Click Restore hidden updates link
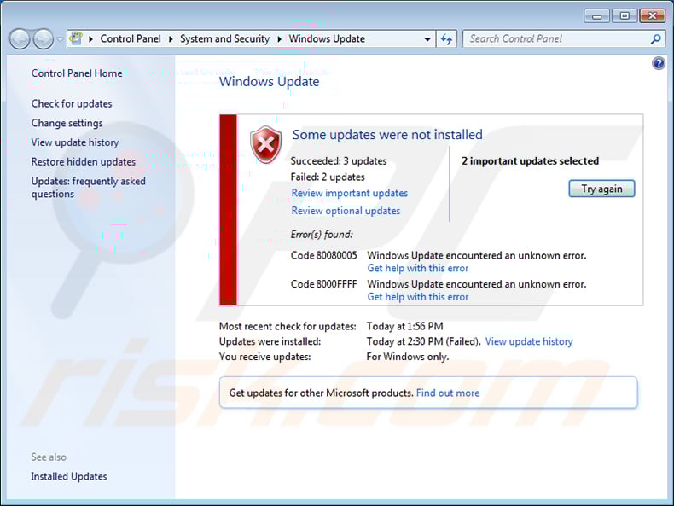674x506 pixels. pyautogui.click(x=83, y=161)
